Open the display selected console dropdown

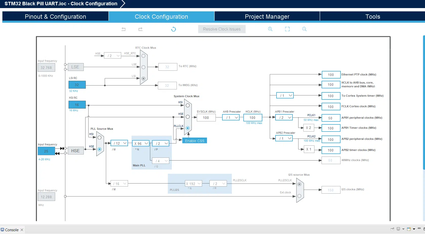403,229
